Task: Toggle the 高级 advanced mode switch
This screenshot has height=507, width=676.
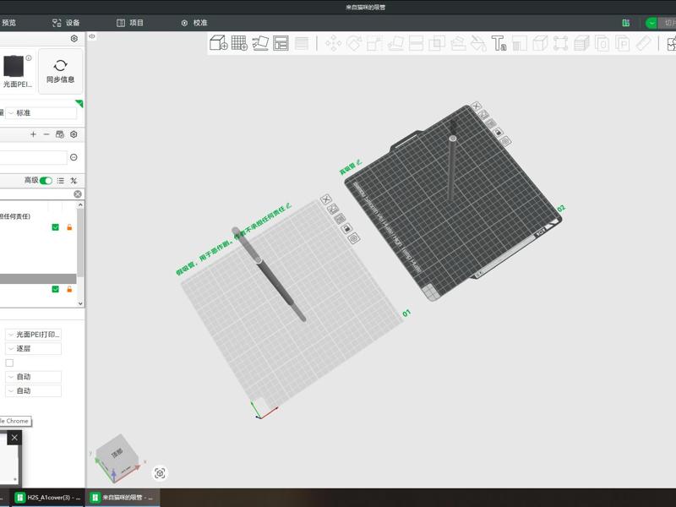Action: point(46,181)
